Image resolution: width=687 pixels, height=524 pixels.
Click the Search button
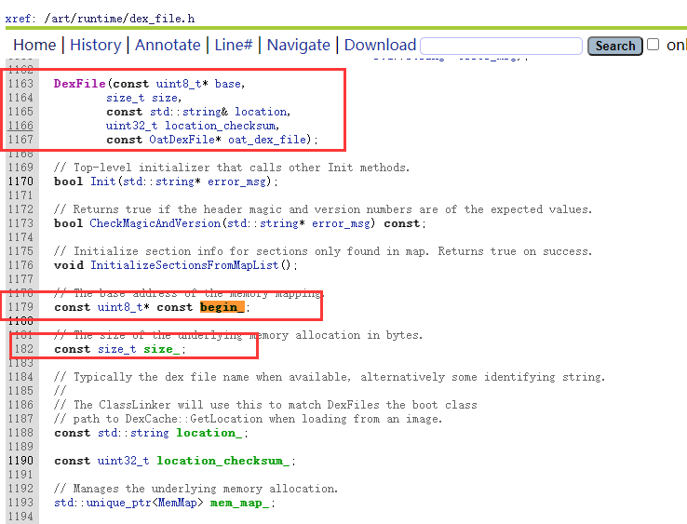614,46
